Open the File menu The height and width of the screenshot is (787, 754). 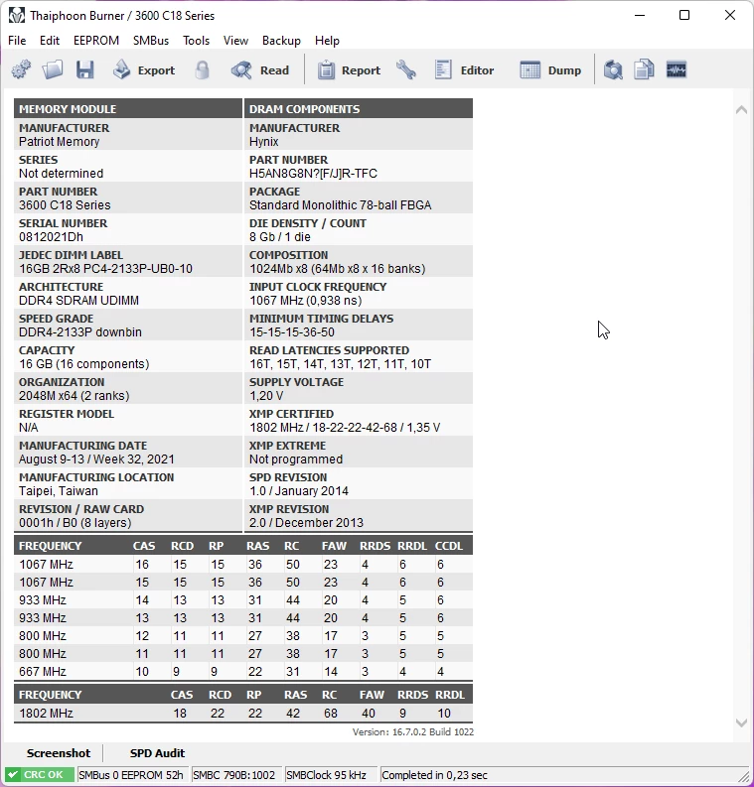tap(17, 41)
